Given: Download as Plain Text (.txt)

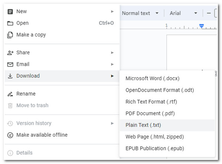Looking at the screenshot, I should click(167, 125).
